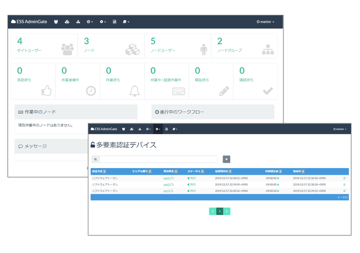Click the users icon in the back window navbar
The image size is (360, 253).
pos(56,22)
